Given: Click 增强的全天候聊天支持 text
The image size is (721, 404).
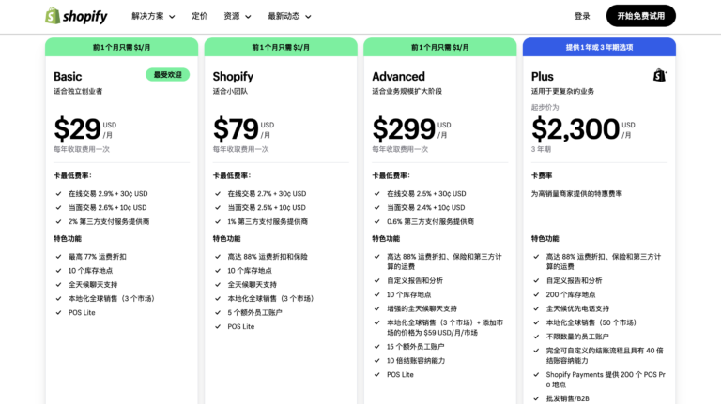Looking at the screenshot, I should [422, 308].
